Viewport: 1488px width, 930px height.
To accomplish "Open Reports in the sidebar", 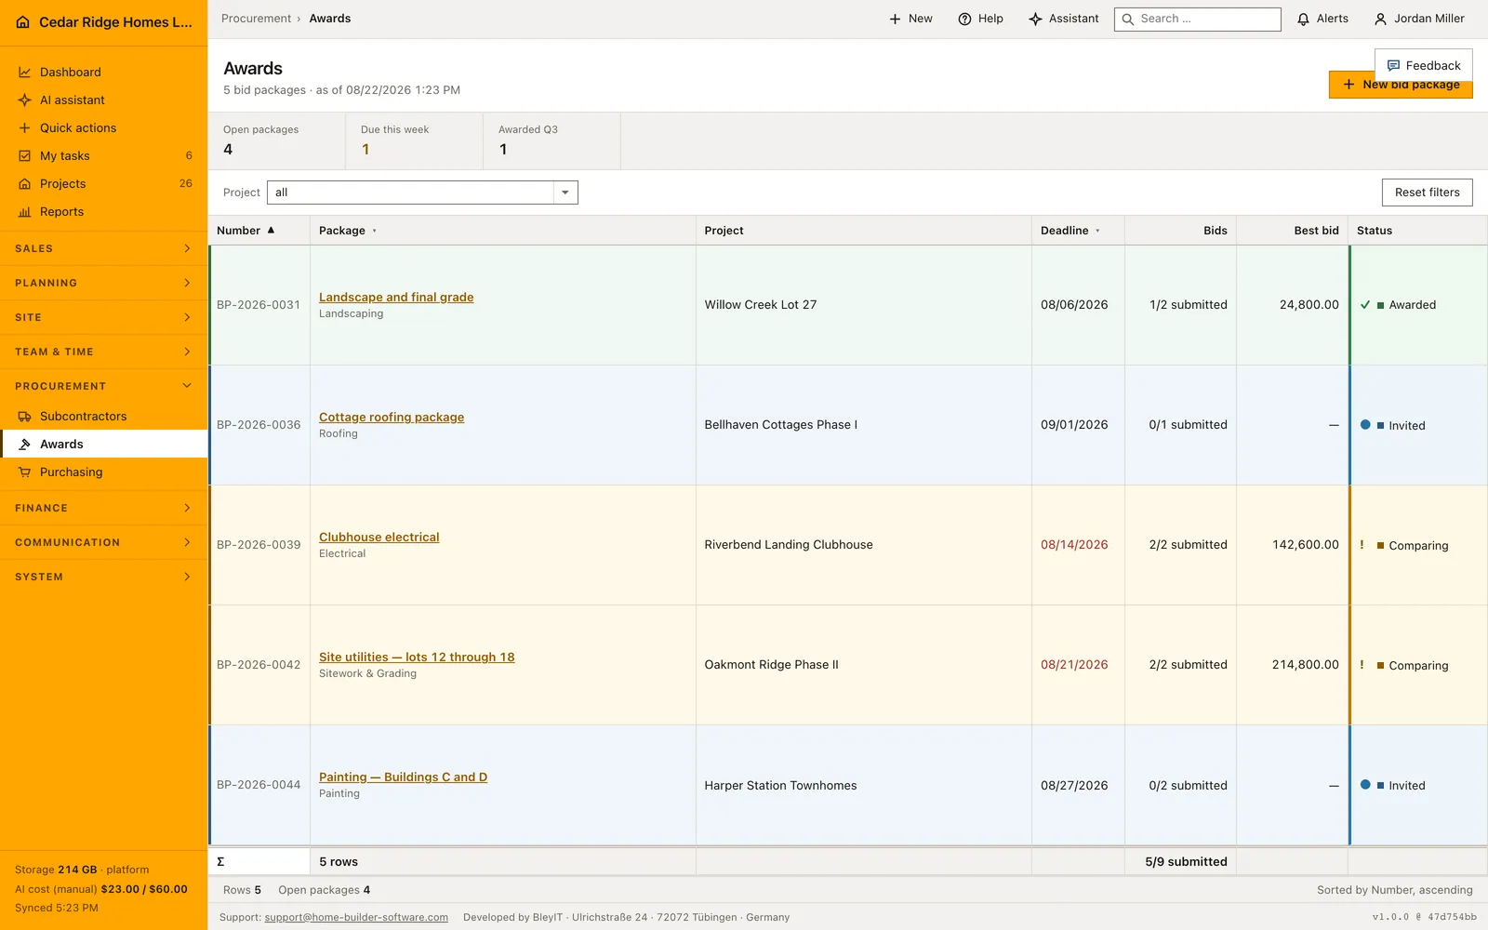I will coord(103,211).
